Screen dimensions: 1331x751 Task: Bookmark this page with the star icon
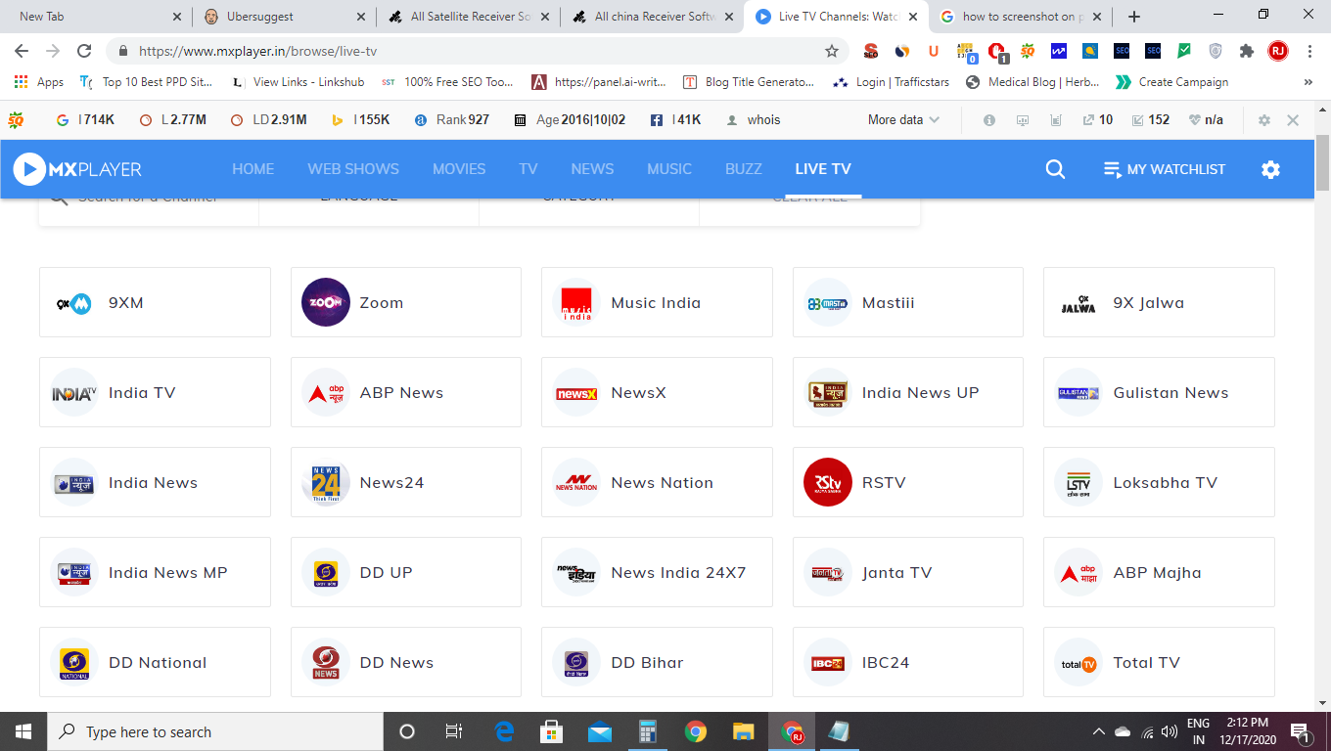[x=832, y=51]
